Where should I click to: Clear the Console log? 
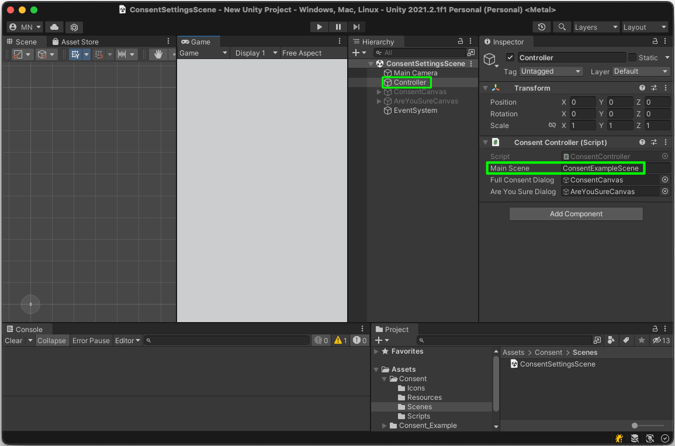pos(13,341)
